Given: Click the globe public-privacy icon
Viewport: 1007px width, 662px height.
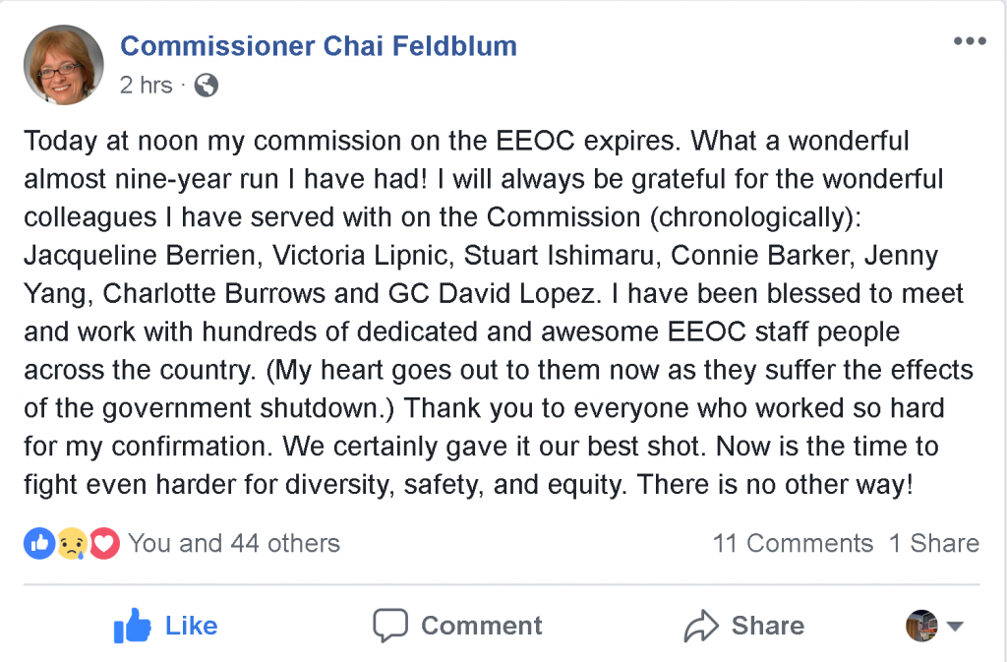Looking at the screenshot, I should tap(207, 86).
